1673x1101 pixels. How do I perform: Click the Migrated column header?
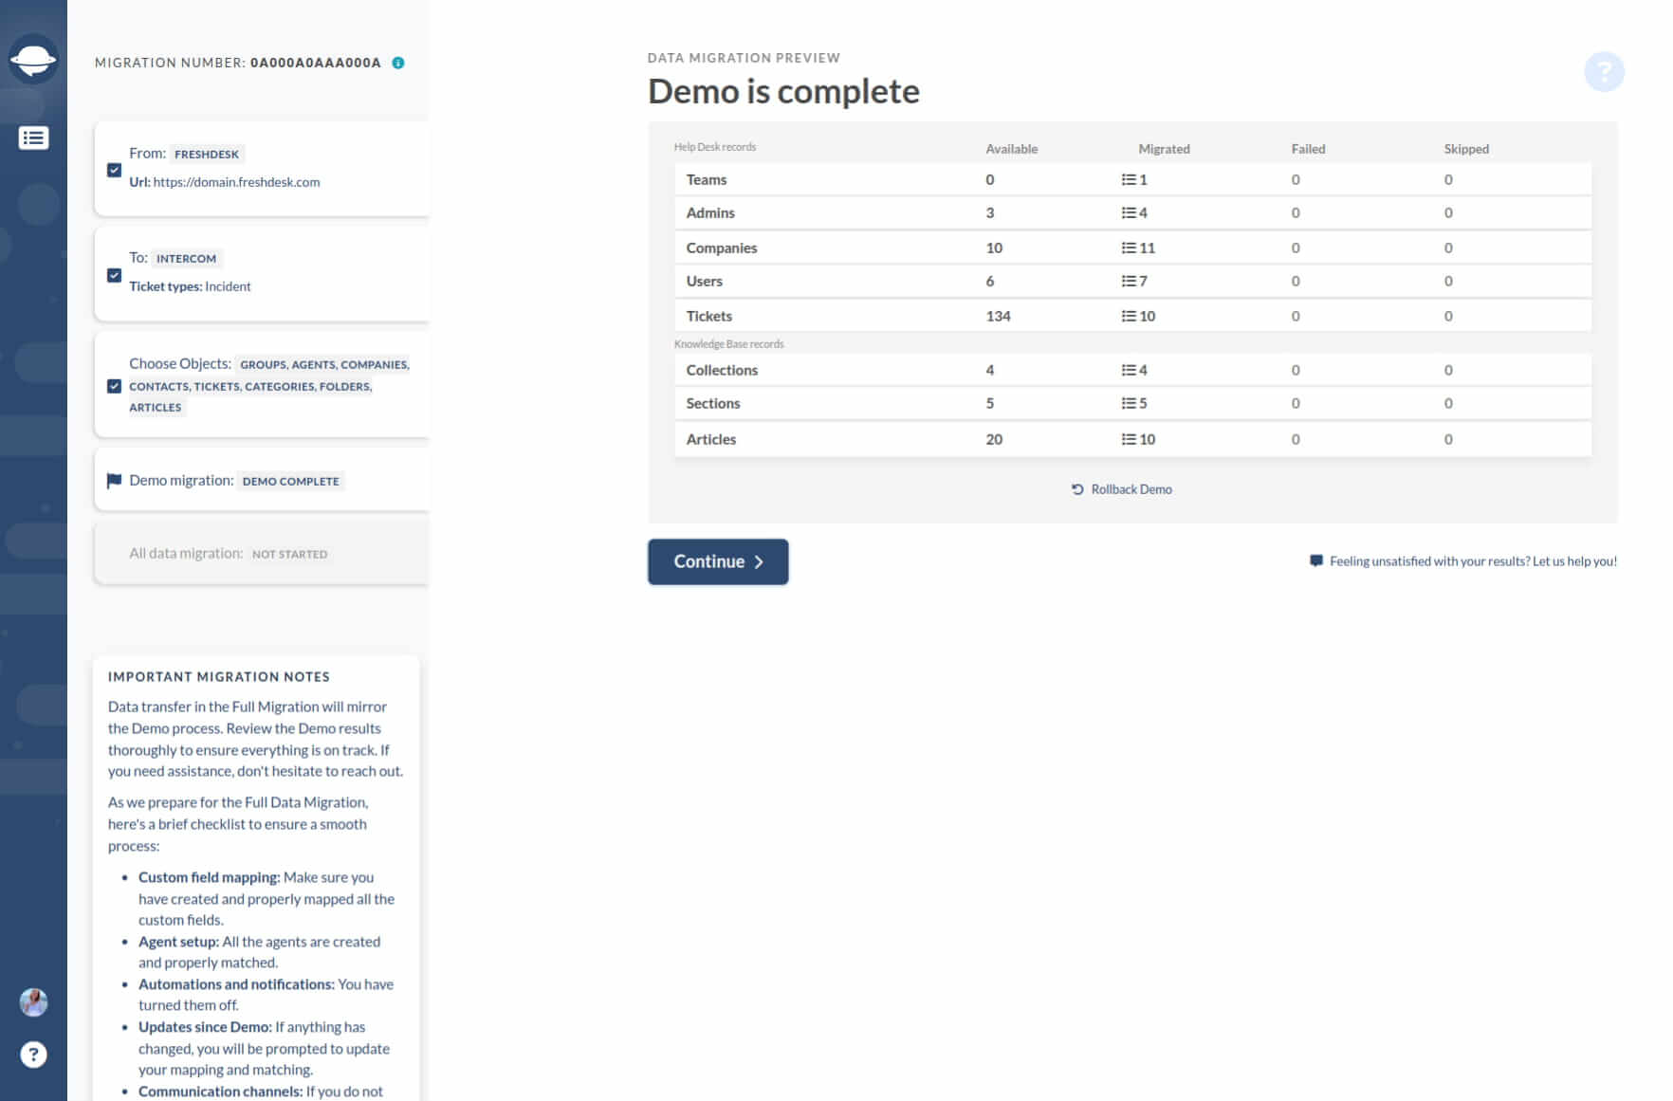(x=1164, y=149)
